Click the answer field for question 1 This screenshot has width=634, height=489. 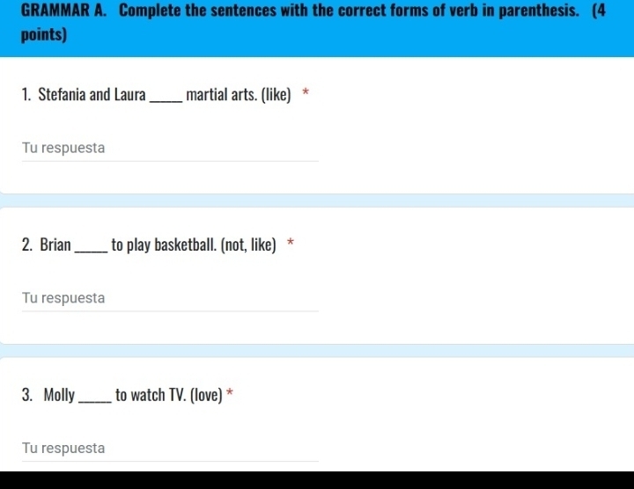point(170,149)
